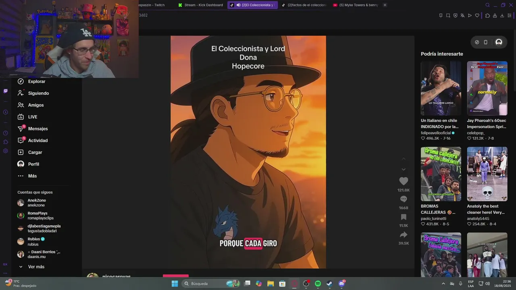This screenshot has height=290, width=516.
Task: Open Discord from the taskbar
Action: pyautogui.click(x=342, y=284)
